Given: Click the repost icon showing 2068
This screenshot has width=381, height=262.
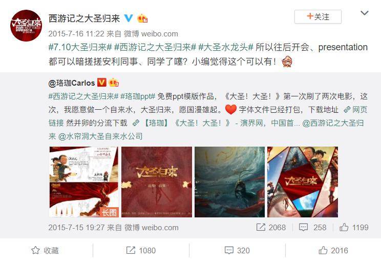Looking at the screenshot, I should tap(261, 227).
